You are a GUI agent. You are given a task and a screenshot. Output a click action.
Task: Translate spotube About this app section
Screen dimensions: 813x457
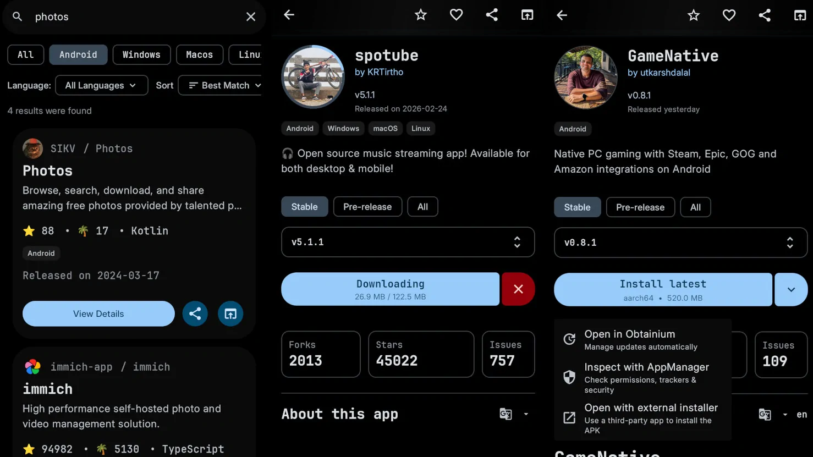pos(506,414)
